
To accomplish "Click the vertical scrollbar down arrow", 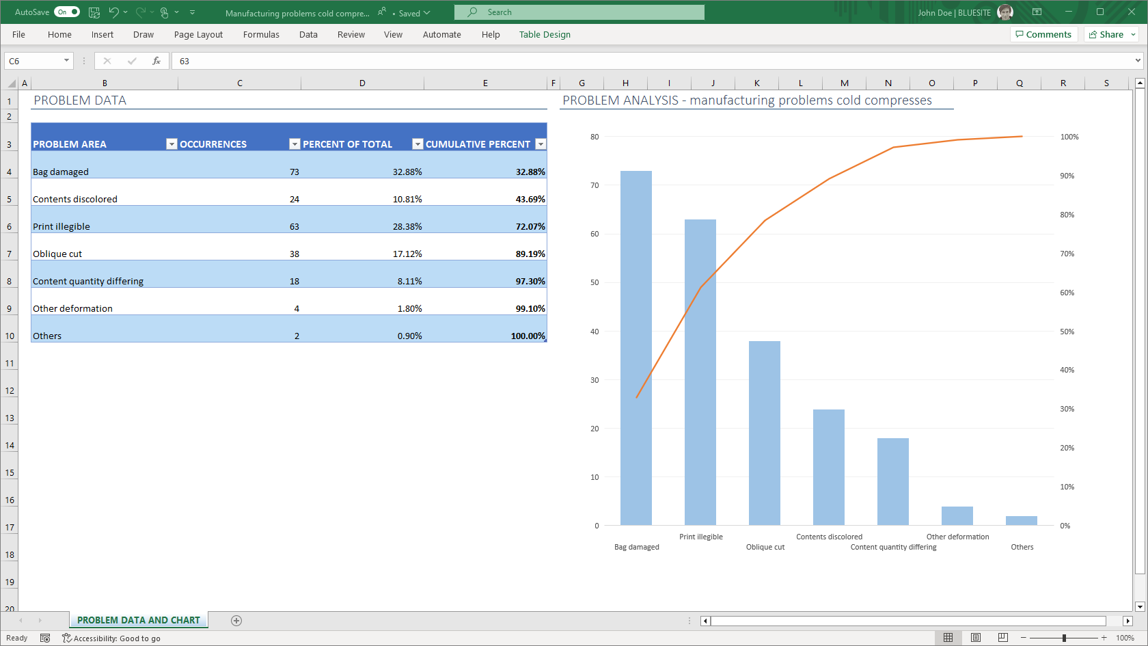I will coord(1140,606).
